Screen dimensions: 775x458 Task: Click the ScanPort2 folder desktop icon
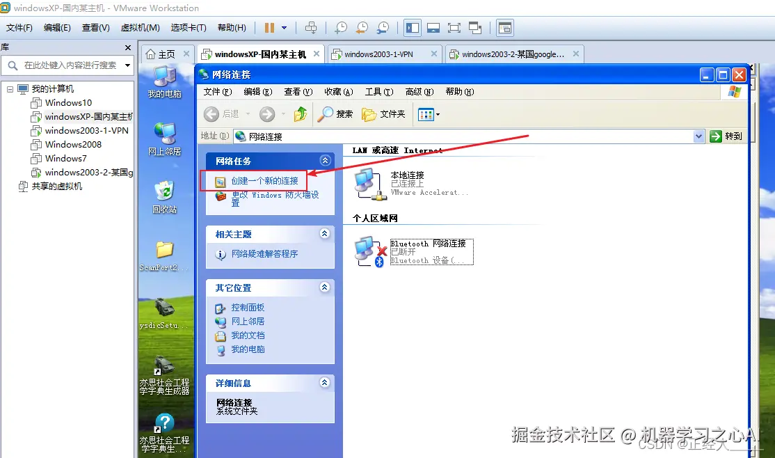[x=165, y=255]
